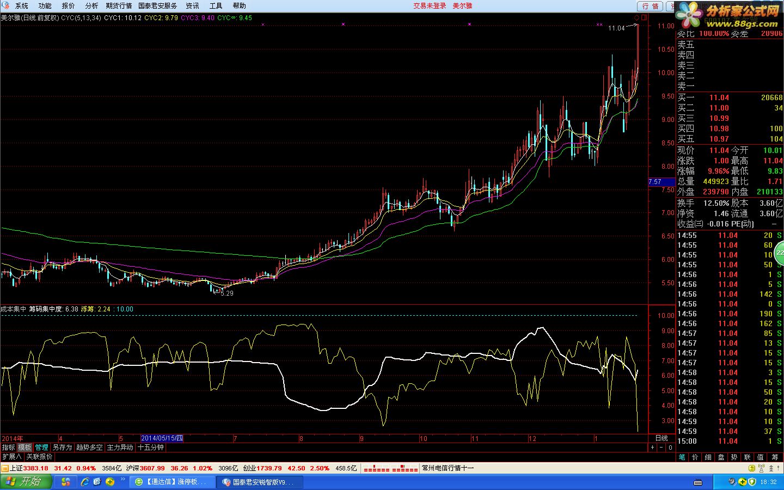Screen dimensions: 784x490
Task: Click the keyboard language bar icon
Action: tap(697, 482)
